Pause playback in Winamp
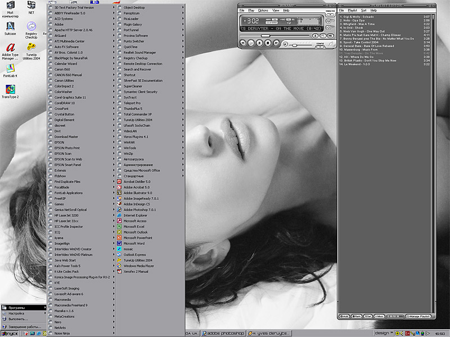450x337 pixels. (x=259, y=43)
